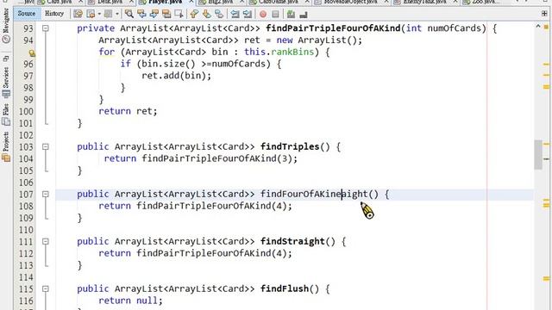This screenshot has width=552, height=310.
Task: Collapse the findFlush method fold
Action: [x=46, y=289]
